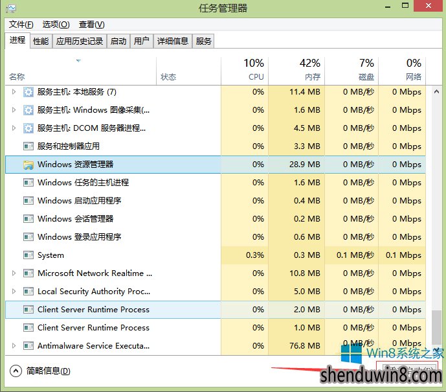Click gear icon of 服务主机: Windows 图像采集

click(28, 110)
